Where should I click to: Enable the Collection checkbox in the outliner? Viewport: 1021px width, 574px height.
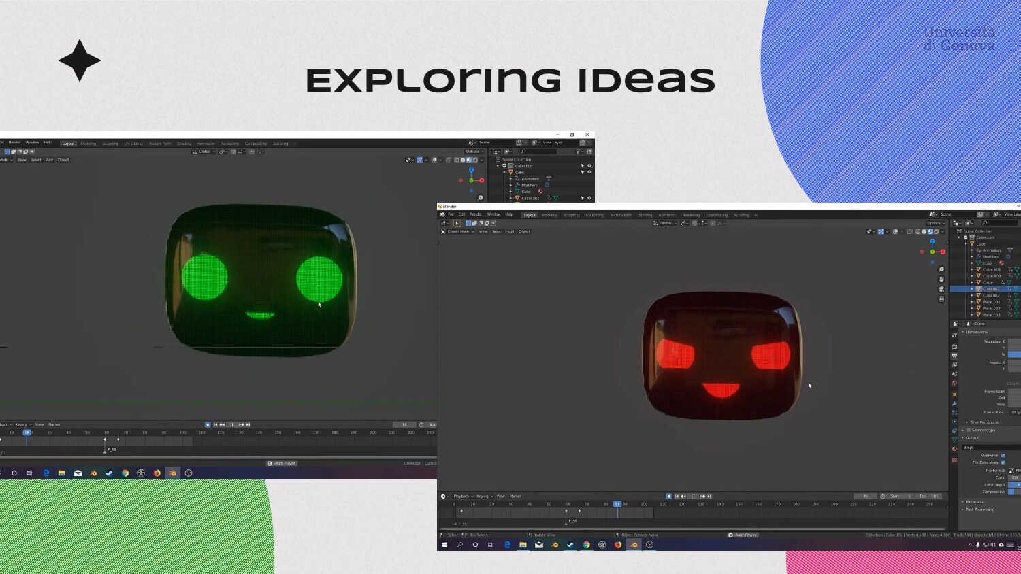pyautogui.click(x=965, y=237)
